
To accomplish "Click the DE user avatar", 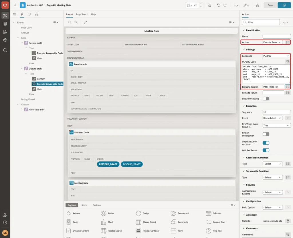I will [5, 233].
